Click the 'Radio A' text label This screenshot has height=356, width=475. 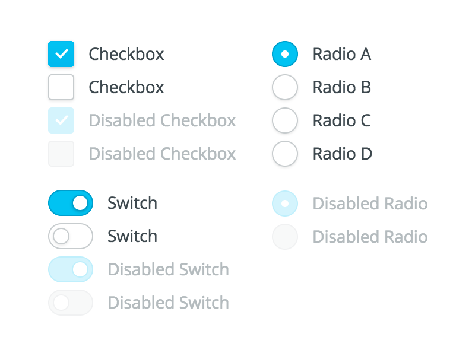[x=341, y=55]
